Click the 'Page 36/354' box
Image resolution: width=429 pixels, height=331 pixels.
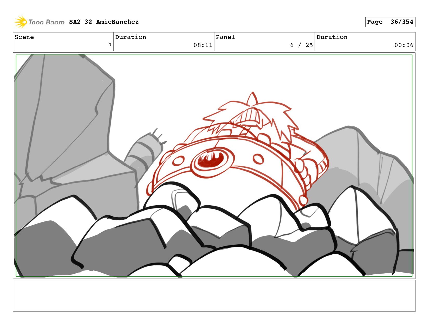click(390, 22)
